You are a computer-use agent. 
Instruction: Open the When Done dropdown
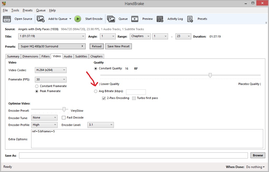(x=255, y=167)
